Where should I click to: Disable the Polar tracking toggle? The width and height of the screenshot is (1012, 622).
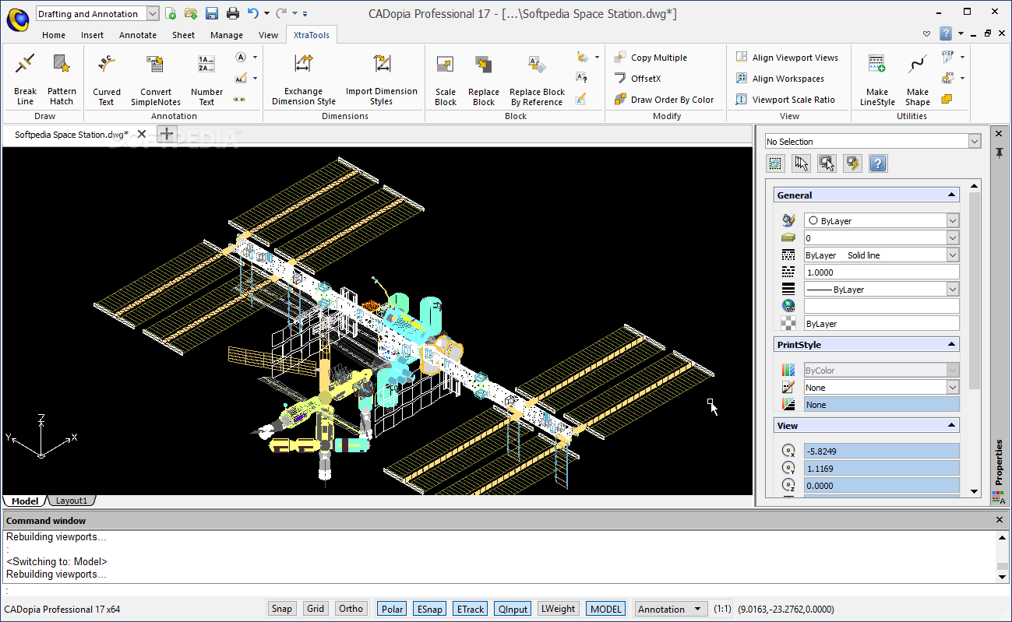point(393,609)
